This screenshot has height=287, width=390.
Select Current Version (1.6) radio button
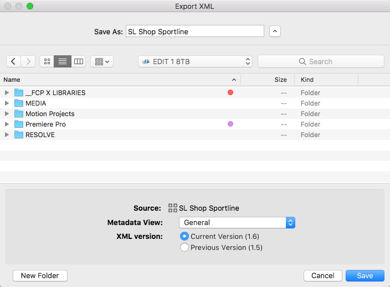click(184, 236)
